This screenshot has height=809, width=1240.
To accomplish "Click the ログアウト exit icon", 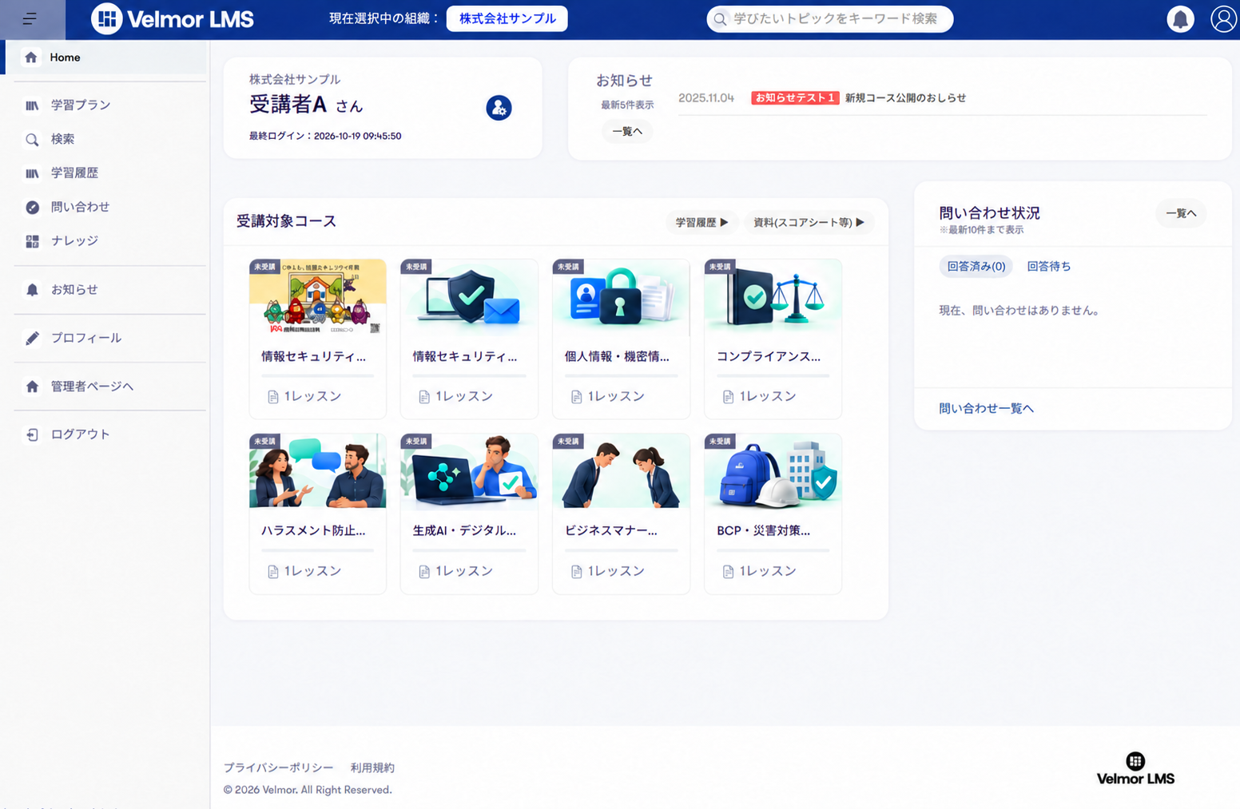I will coord(32,434).
